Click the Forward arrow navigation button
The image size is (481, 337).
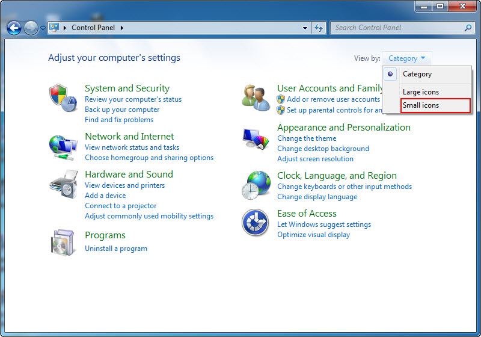click(x=31, y=28)
